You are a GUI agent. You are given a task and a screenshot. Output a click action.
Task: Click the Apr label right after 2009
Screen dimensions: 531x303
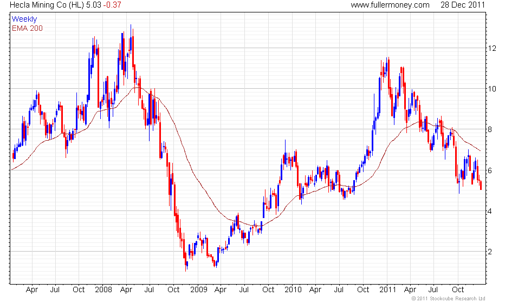coord(221,290)
